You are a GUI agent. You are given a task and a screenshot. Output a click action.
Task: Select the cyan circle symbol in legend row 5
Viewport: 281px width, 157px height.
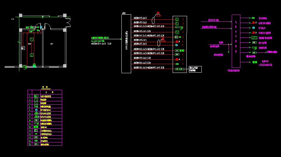click(x=37, y=110)
